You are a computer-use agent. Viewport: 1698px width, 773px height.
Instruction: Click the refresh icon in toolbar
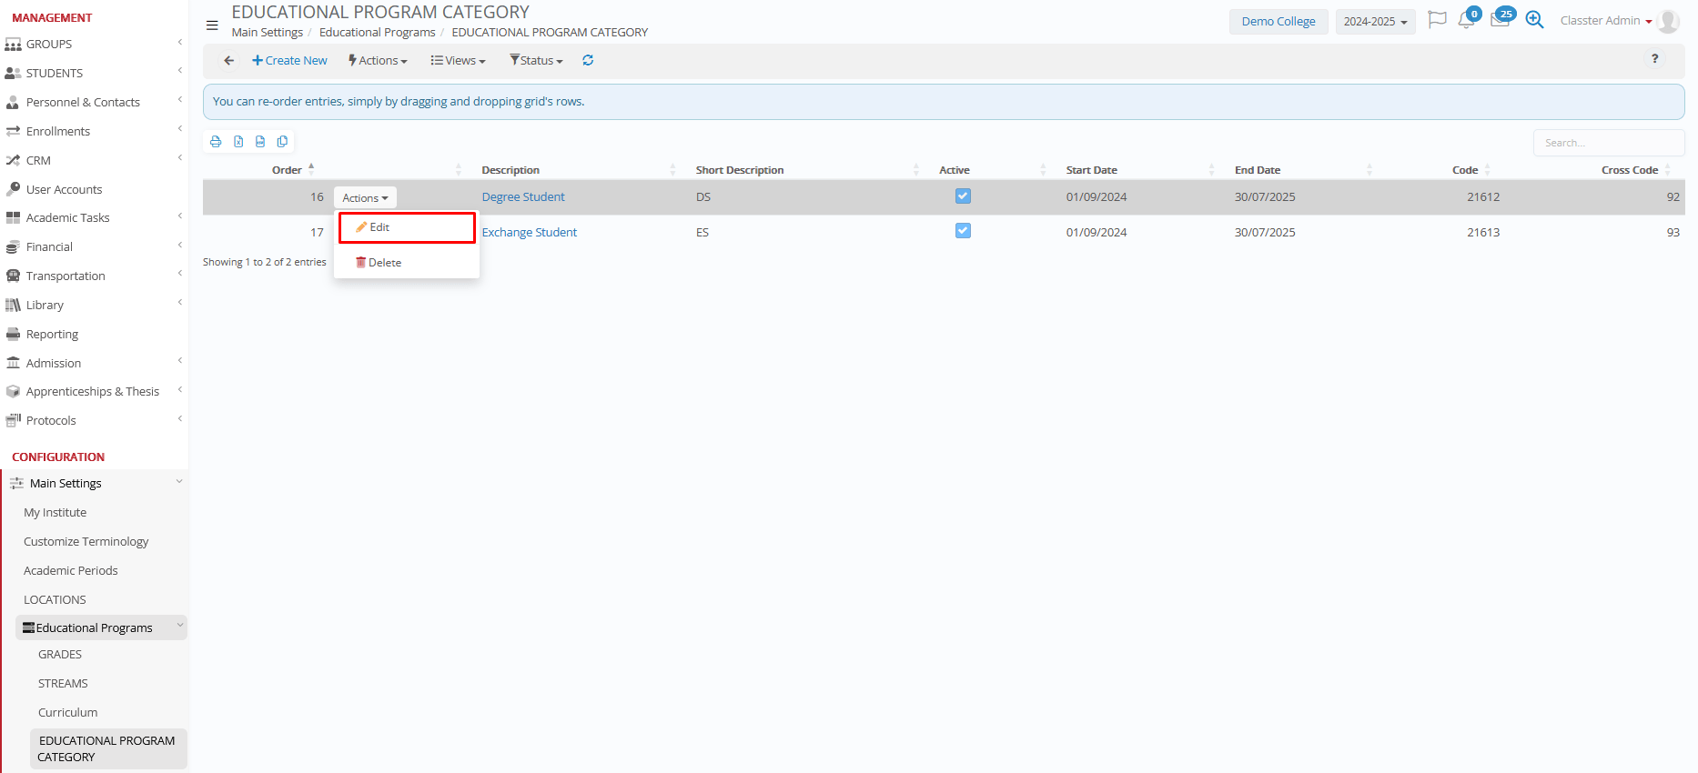(588, 61)
